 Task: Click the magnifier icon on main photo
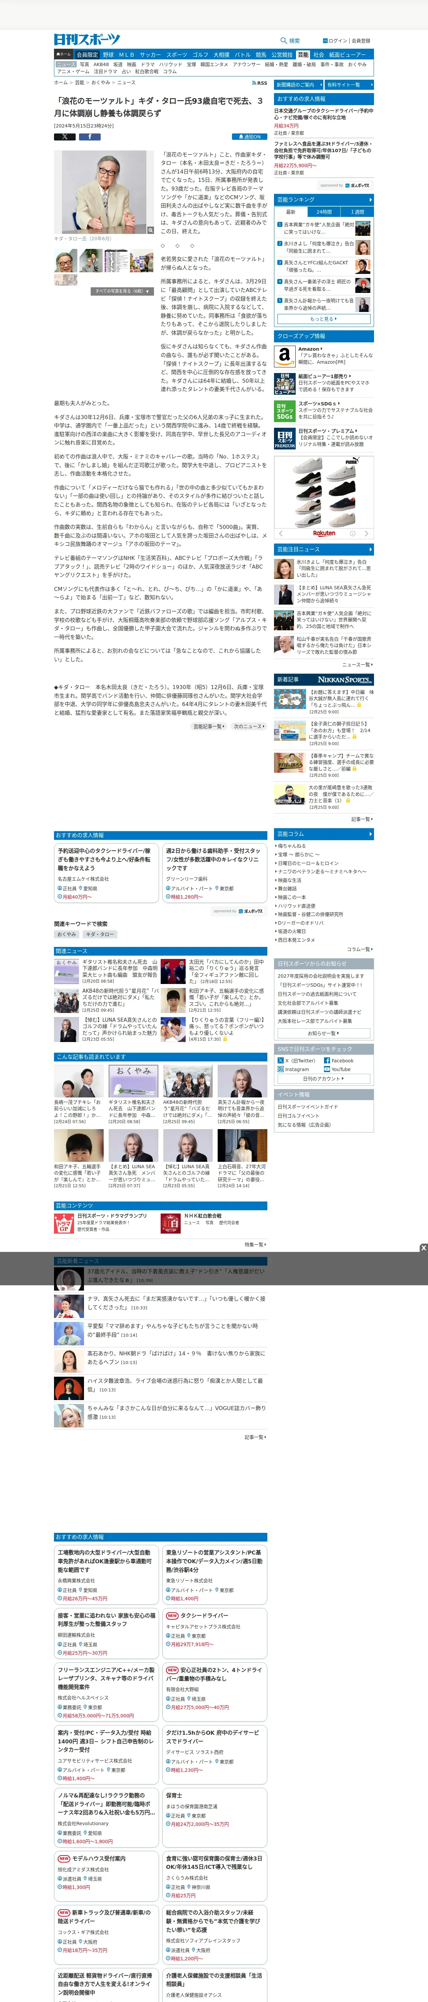151,230
